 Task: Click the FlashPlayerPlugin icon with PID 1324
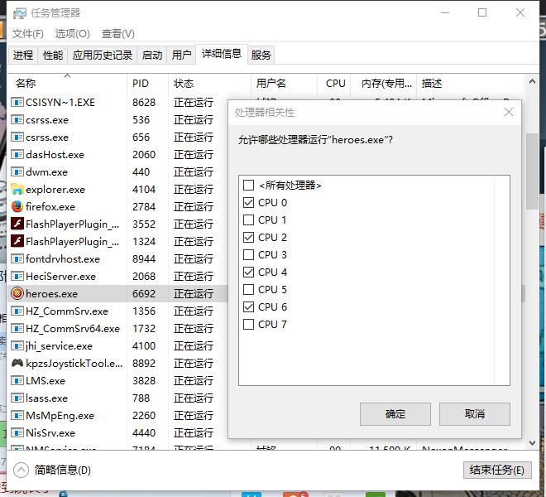click(x=17, y=241)
